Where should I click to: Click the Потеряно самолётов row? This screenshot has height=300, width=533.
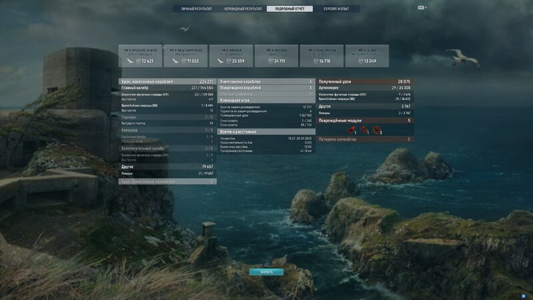(364, 139)
